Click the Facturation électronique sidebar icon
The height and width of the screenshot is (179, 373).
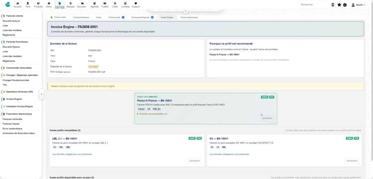[4, 114]
